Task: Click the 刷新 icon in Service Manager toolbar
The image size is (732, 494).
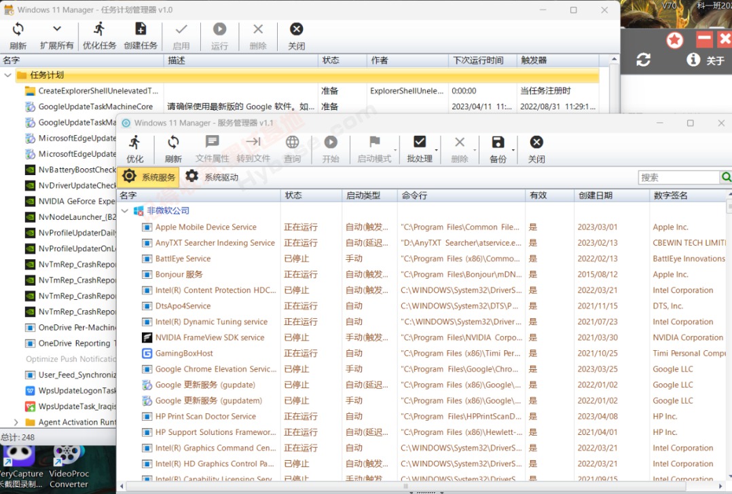Action: [173, 142]
